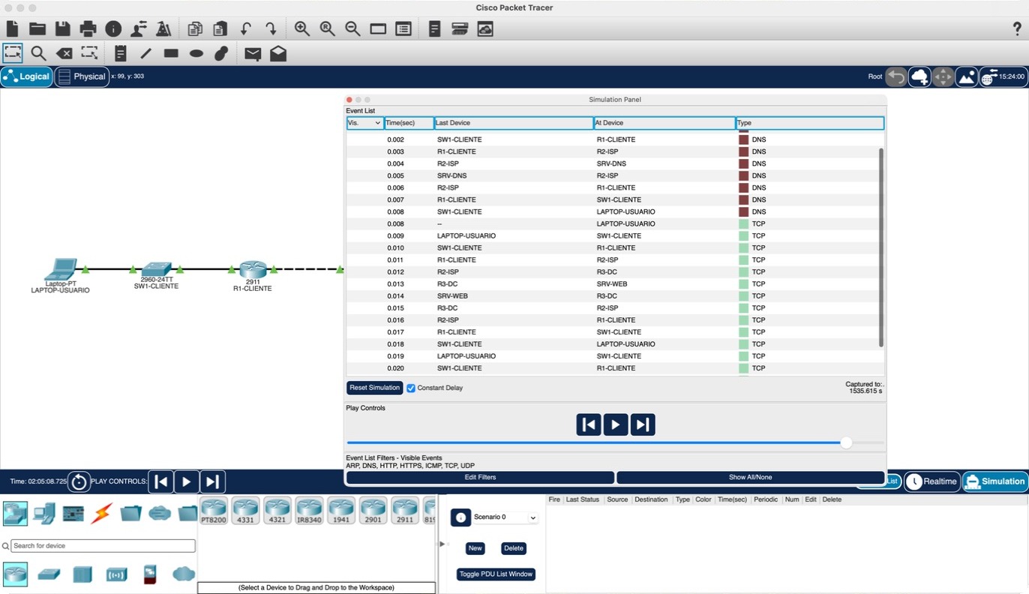Zoom in on the workspace
The width and height of the screenshot is (1029, 594).
(x=302, y=29)
